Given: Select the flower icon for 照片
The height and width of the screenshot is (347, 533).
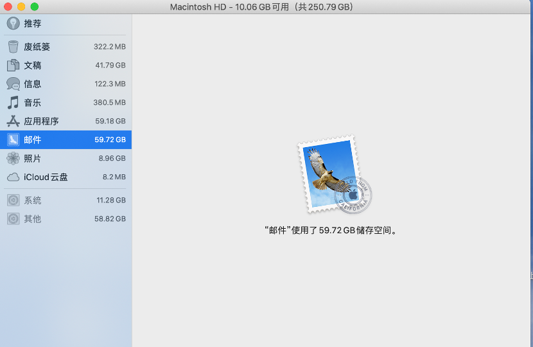Looking at the screenshot, I should tap(13, 159).
